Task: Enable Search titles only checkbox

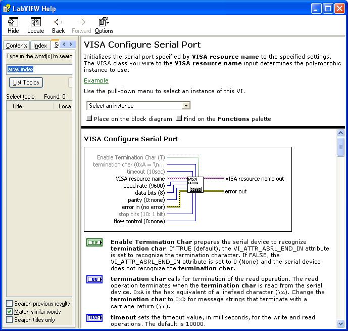Action: pos(10,320)
